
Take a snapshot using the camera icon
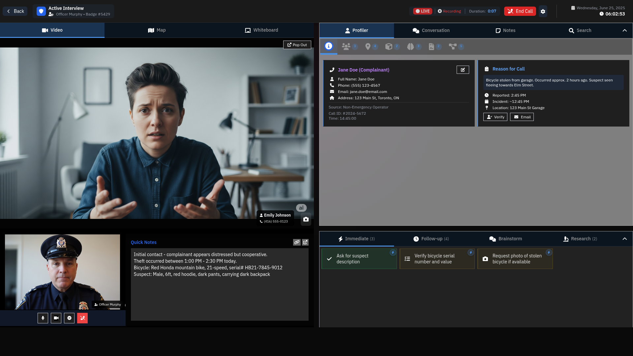tap(306, 219)
